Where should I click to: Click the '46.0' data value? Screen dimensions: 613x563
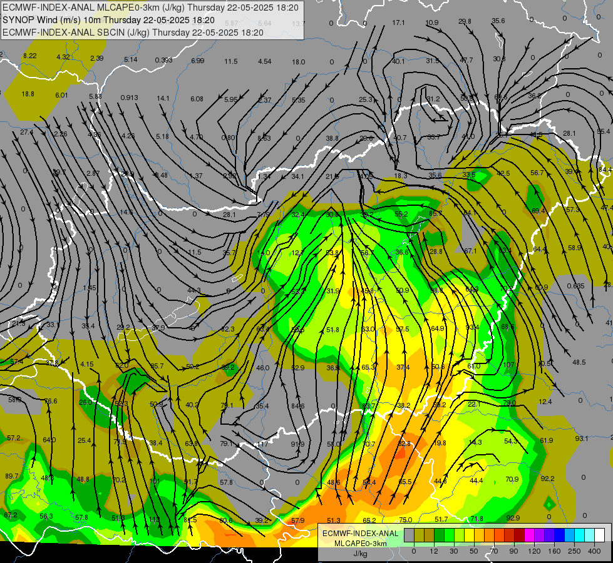pyautogui.click(x=263, y=368)
